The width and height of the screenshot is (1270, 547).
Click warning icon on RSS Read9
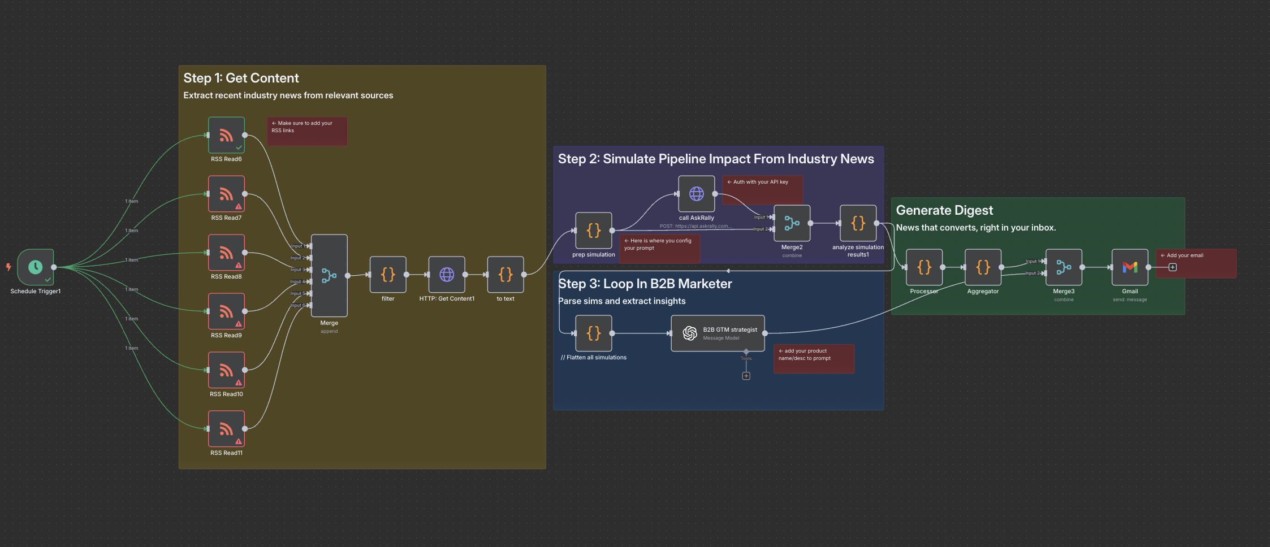click(x=239, y=324)
